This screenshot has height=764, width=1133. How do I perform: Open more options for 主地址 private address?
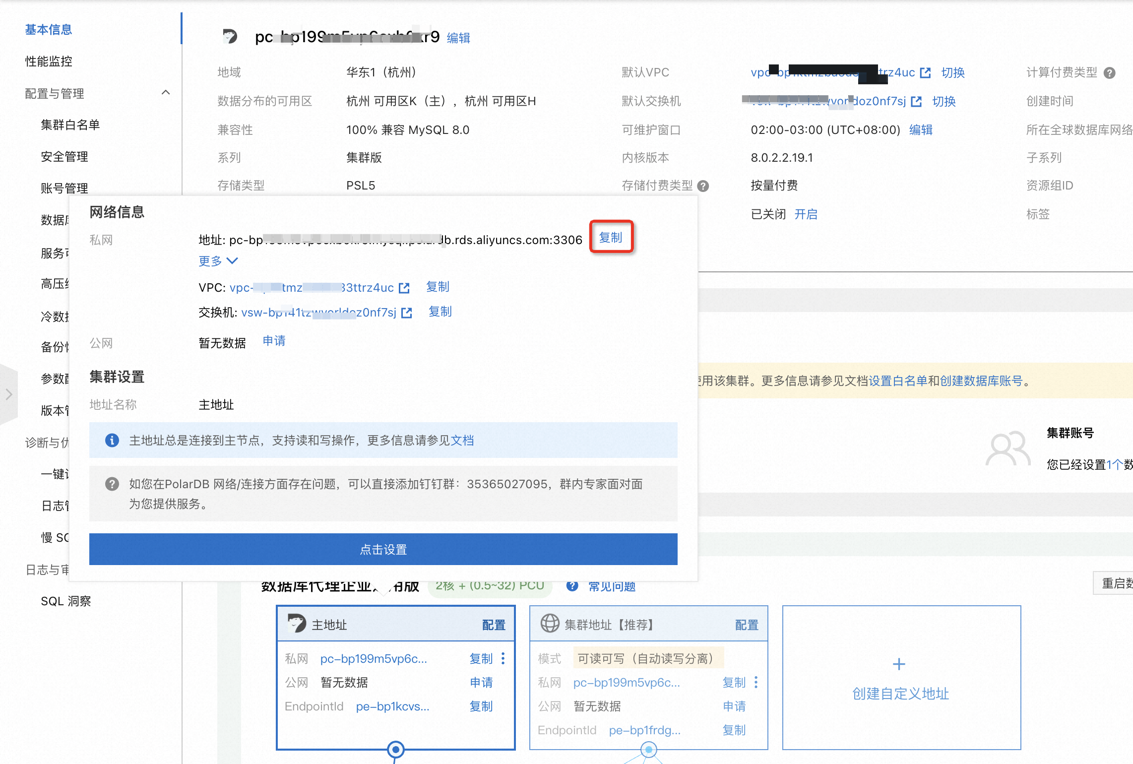click(x=503, y=658)
